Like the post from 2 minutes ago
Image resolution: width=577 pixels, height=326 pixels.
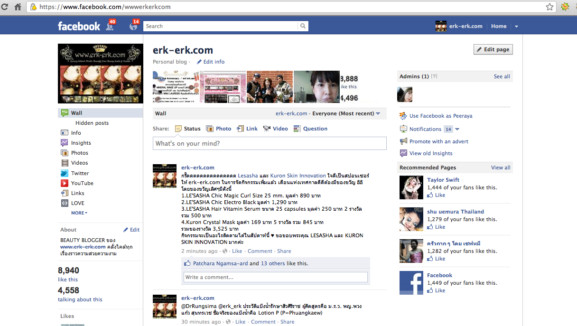pyautogui.click(x=237, y=251)
